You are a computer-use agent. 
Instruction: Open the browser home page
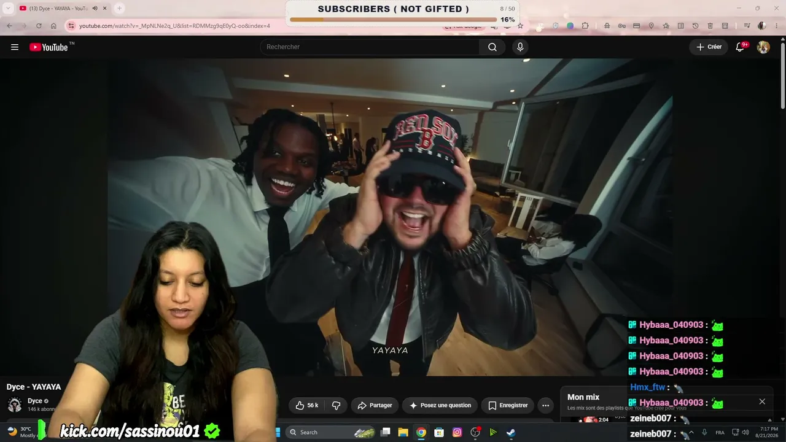pos(53,26)
